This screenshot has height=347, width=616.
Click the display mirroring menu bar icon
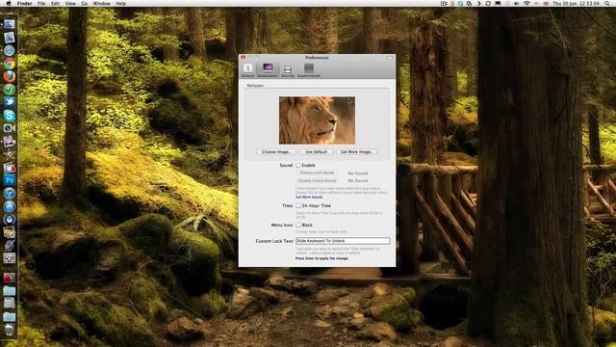[x=498, y=3]
